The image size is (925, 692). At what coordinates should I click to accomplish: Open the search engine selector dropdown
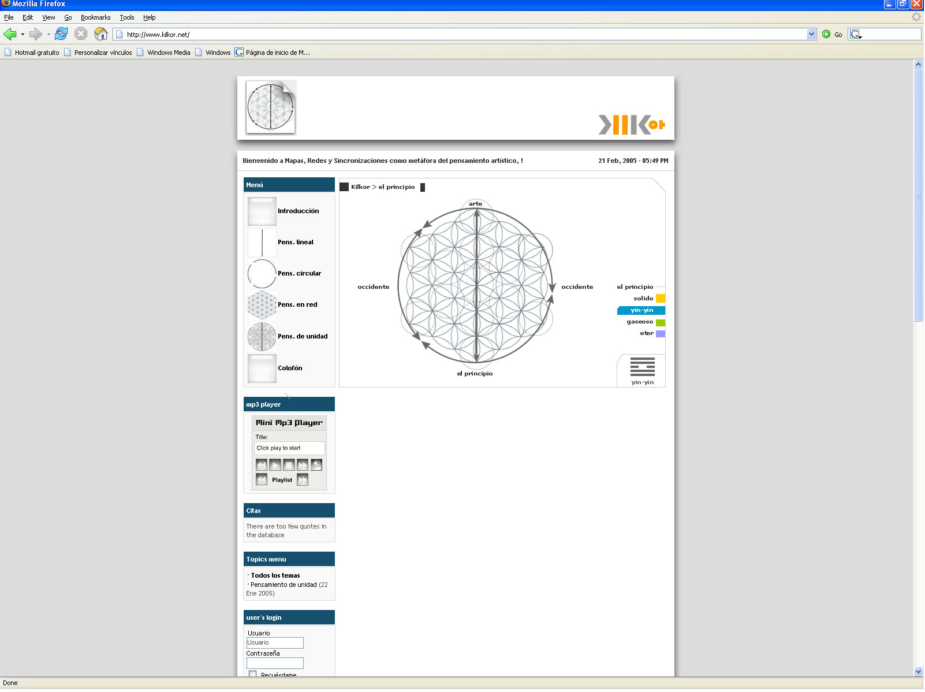pos(856,35)
